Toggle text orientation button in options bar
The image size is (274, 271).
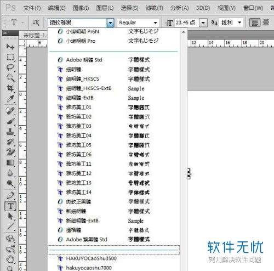tap(36, 22)
